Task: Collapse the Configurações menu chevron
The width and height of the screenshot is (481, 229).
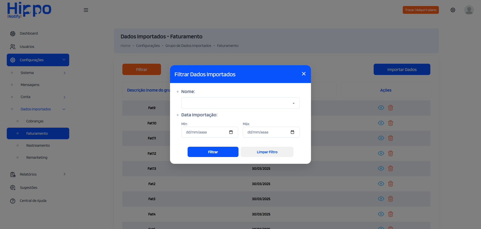Action: pos(64,60)
